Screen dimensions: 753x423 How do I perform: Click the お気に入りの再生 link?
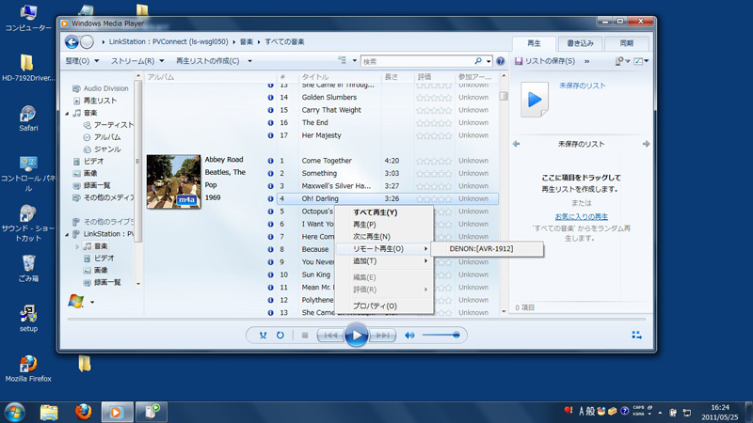581,217
